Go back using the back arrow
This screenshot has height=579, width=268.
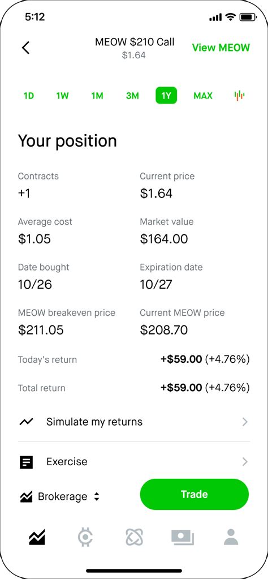coord(25,48)
